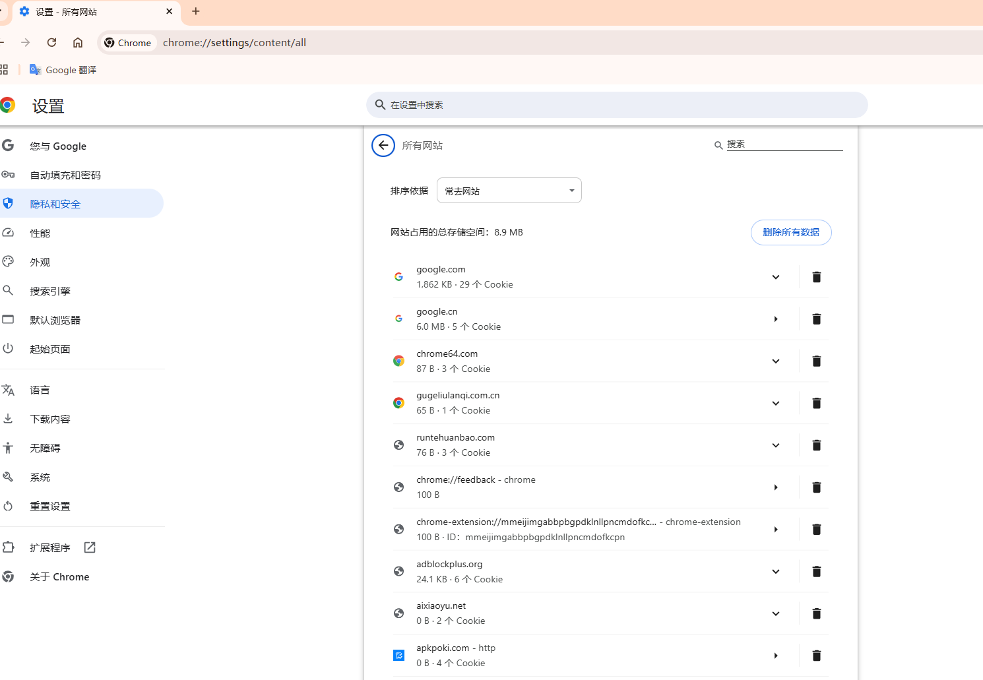Delete chrome://feedback data with trash icon
The image size is (983, 680).
tap(816, 487)
